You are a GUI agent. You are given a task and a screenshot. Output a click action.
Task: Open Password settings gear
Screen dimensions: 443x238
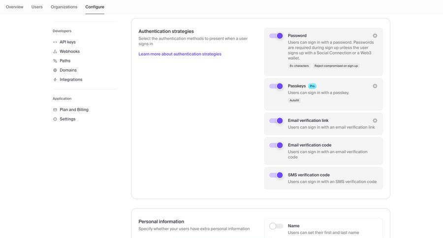click(375, 35)
